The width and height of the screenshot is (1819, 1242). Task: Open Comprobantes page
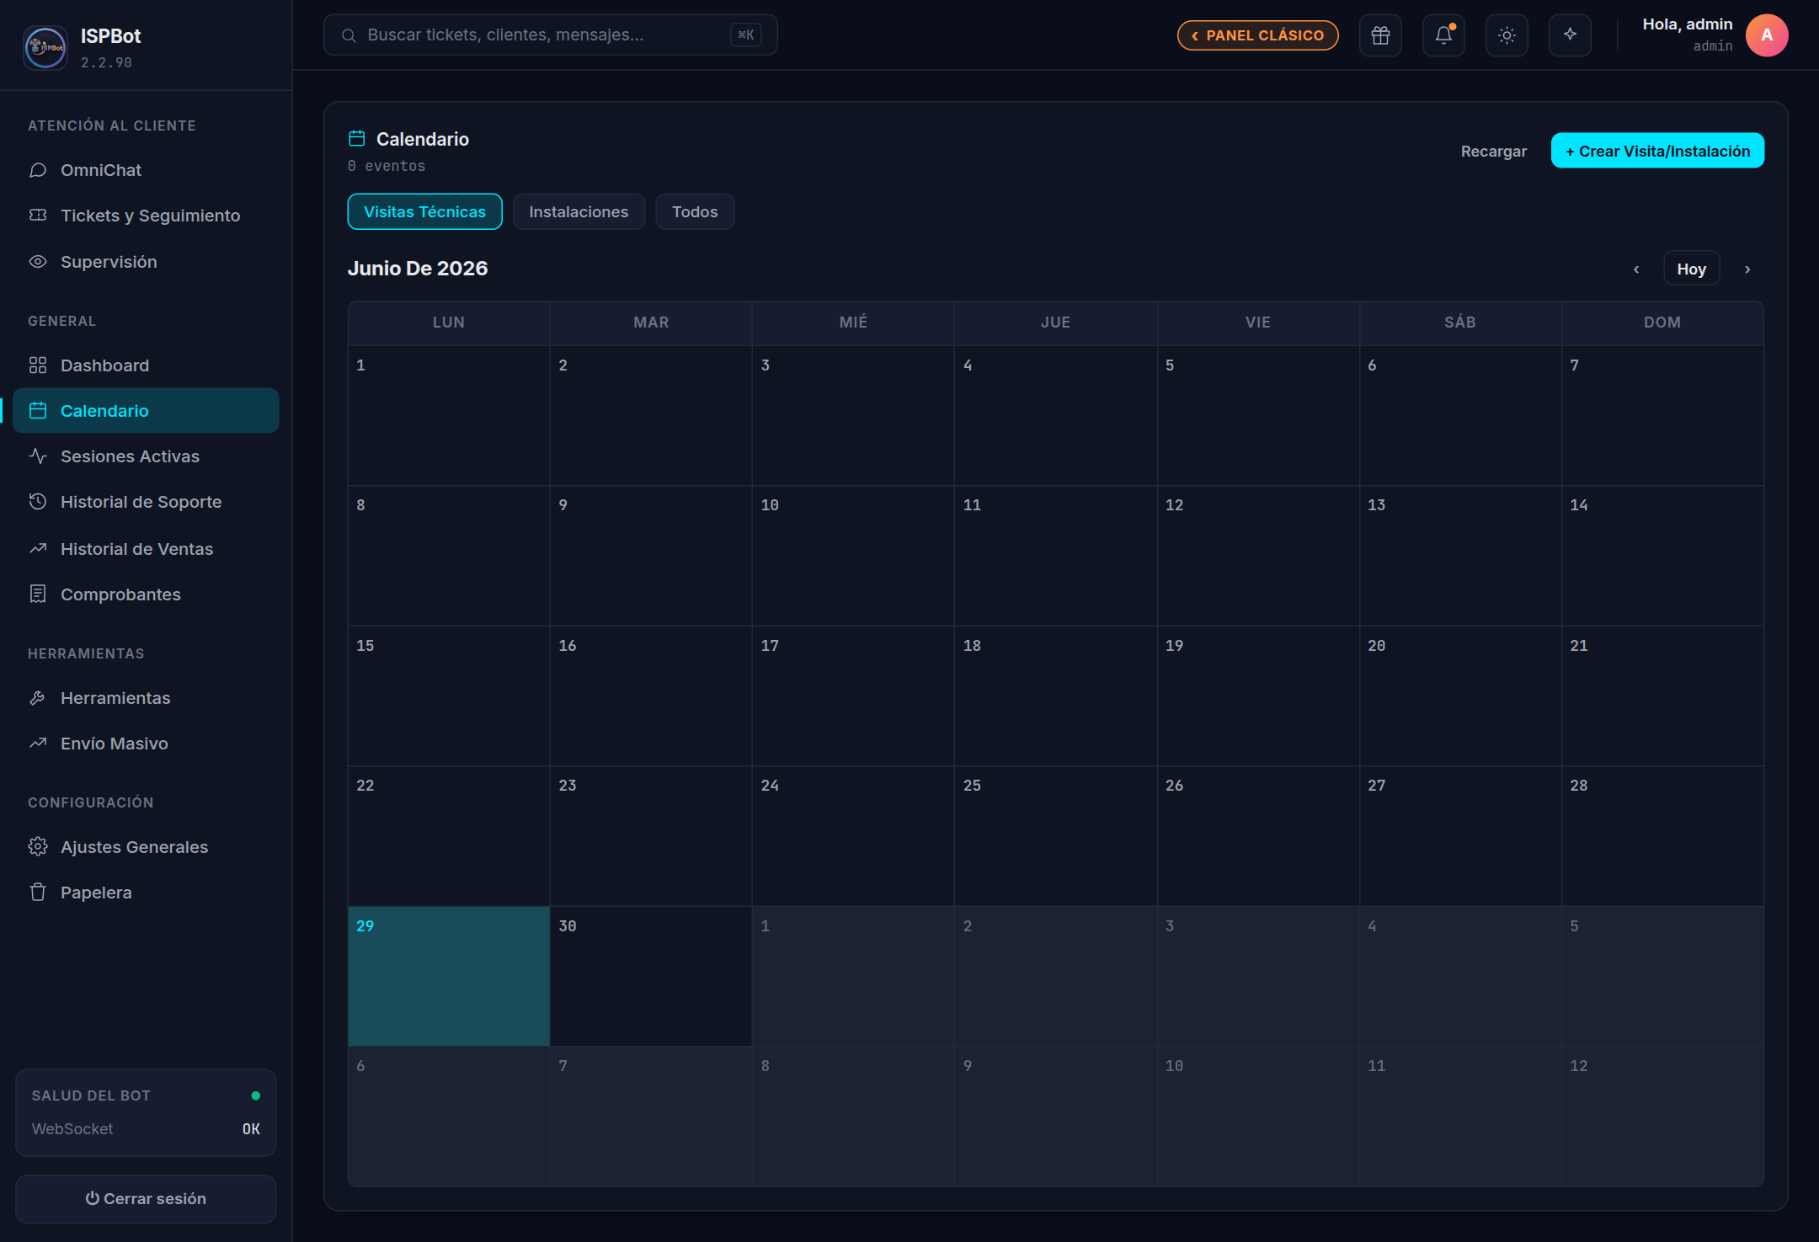coord(146,594)
